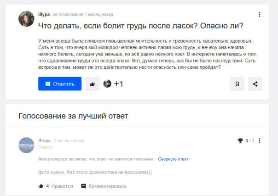
Task: Click the '2 месяца назад' timestamp
Action: 69,140
